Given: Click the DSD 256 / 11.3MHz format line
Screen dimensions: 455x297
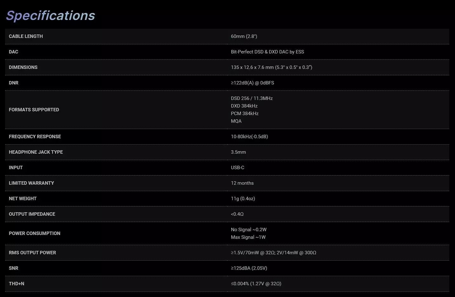Looking at the screenshot, I should (252, 98).
